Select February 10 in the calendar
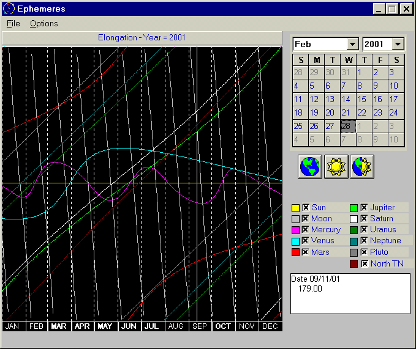This screenshot has width=416, height=349. pyautogui.click(x=396, y=86)
